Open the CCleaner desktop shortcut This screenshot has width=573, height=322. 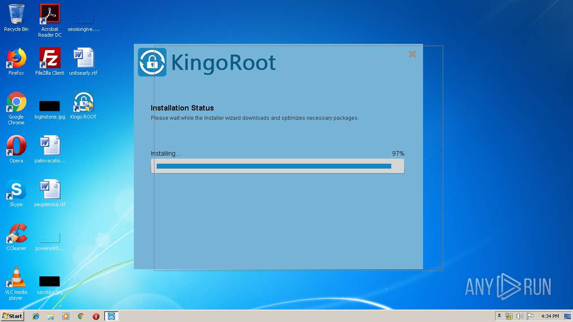click(x=16, y=237)
